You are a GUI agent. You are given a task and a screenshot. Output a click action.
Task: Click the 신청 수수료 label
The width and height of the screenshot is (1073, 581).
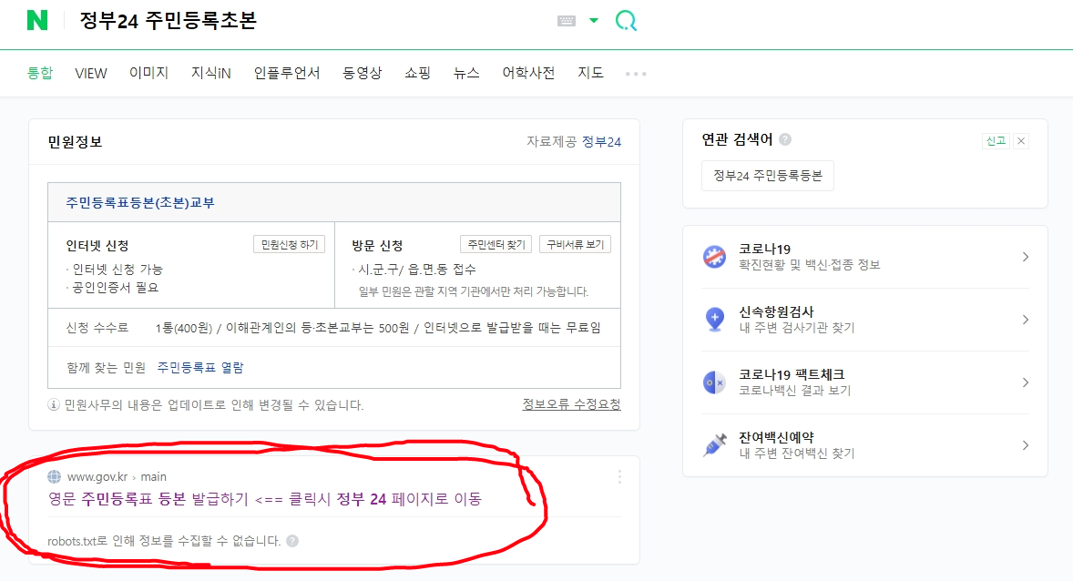(x=97, y=328)
